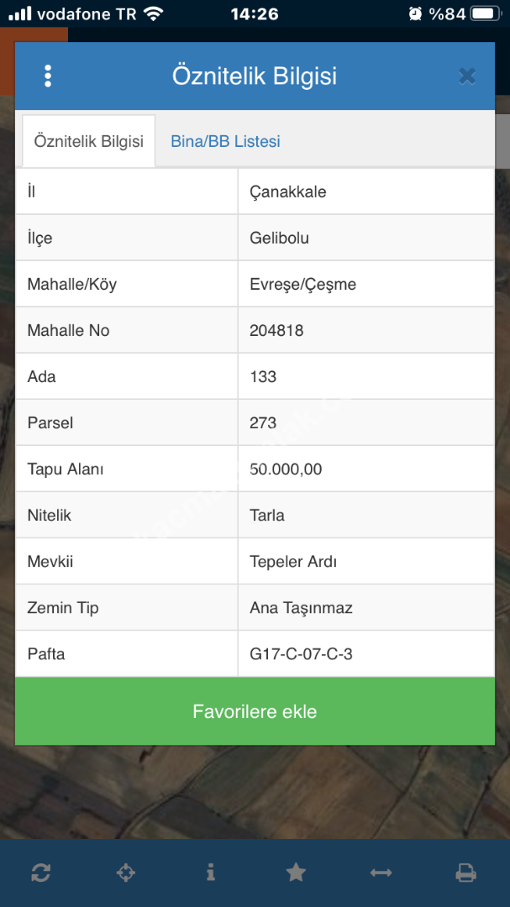Screen dimensions: 510x907
Task: Tap the crosshair locate icon
Action: point(125,873)
